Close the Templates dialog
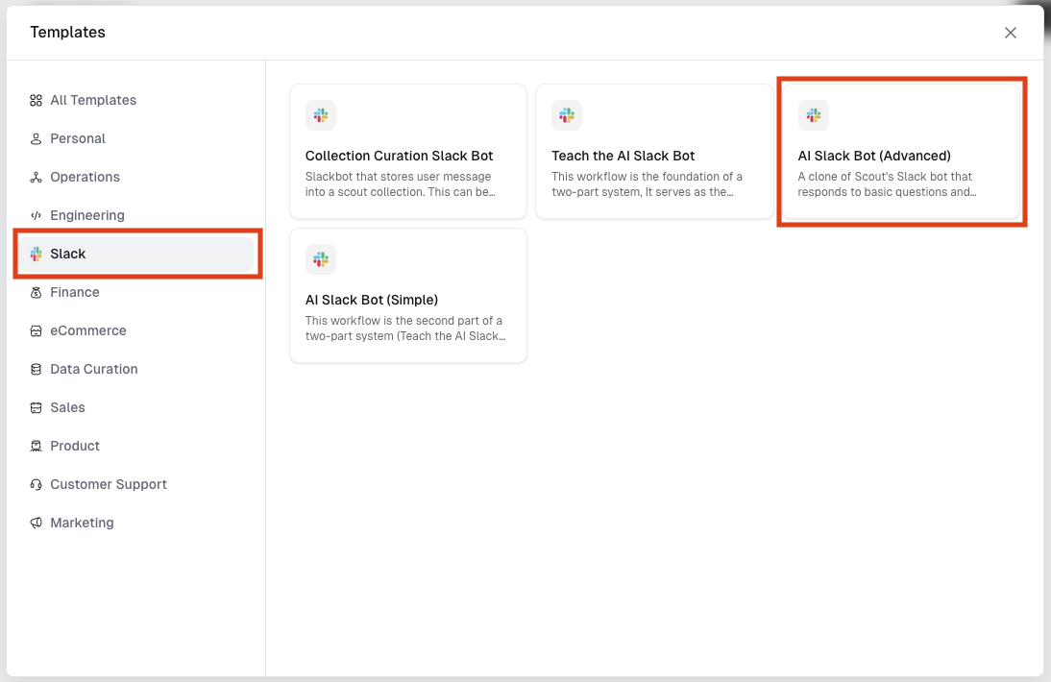 coord(1011,33)
